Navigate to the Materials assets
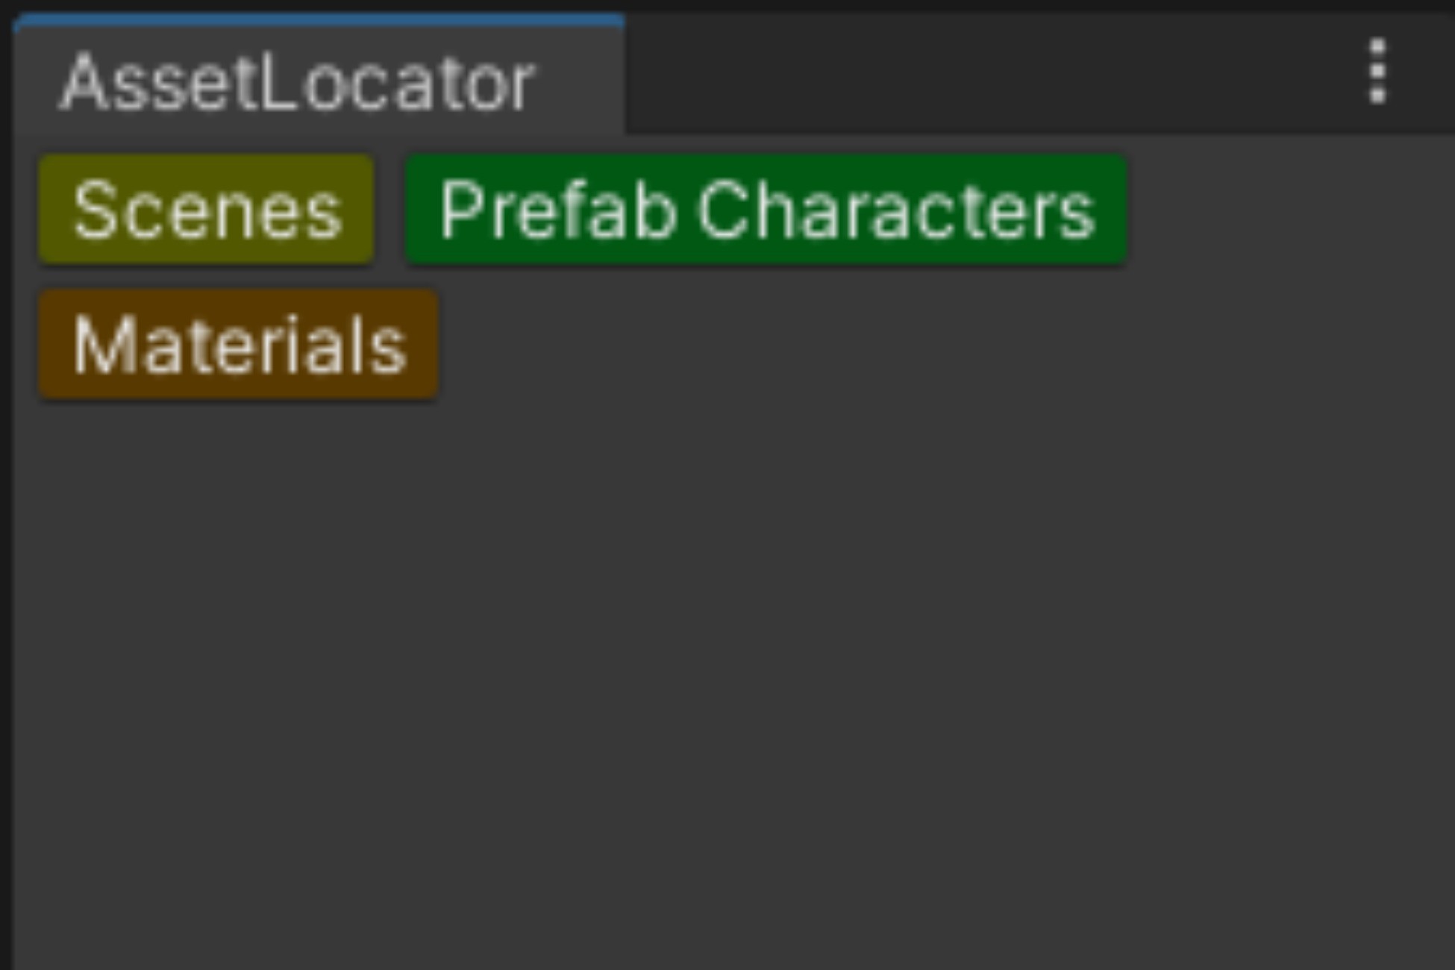The height and width of the screenshot is (970, 1455). click(x=239, y=345)
